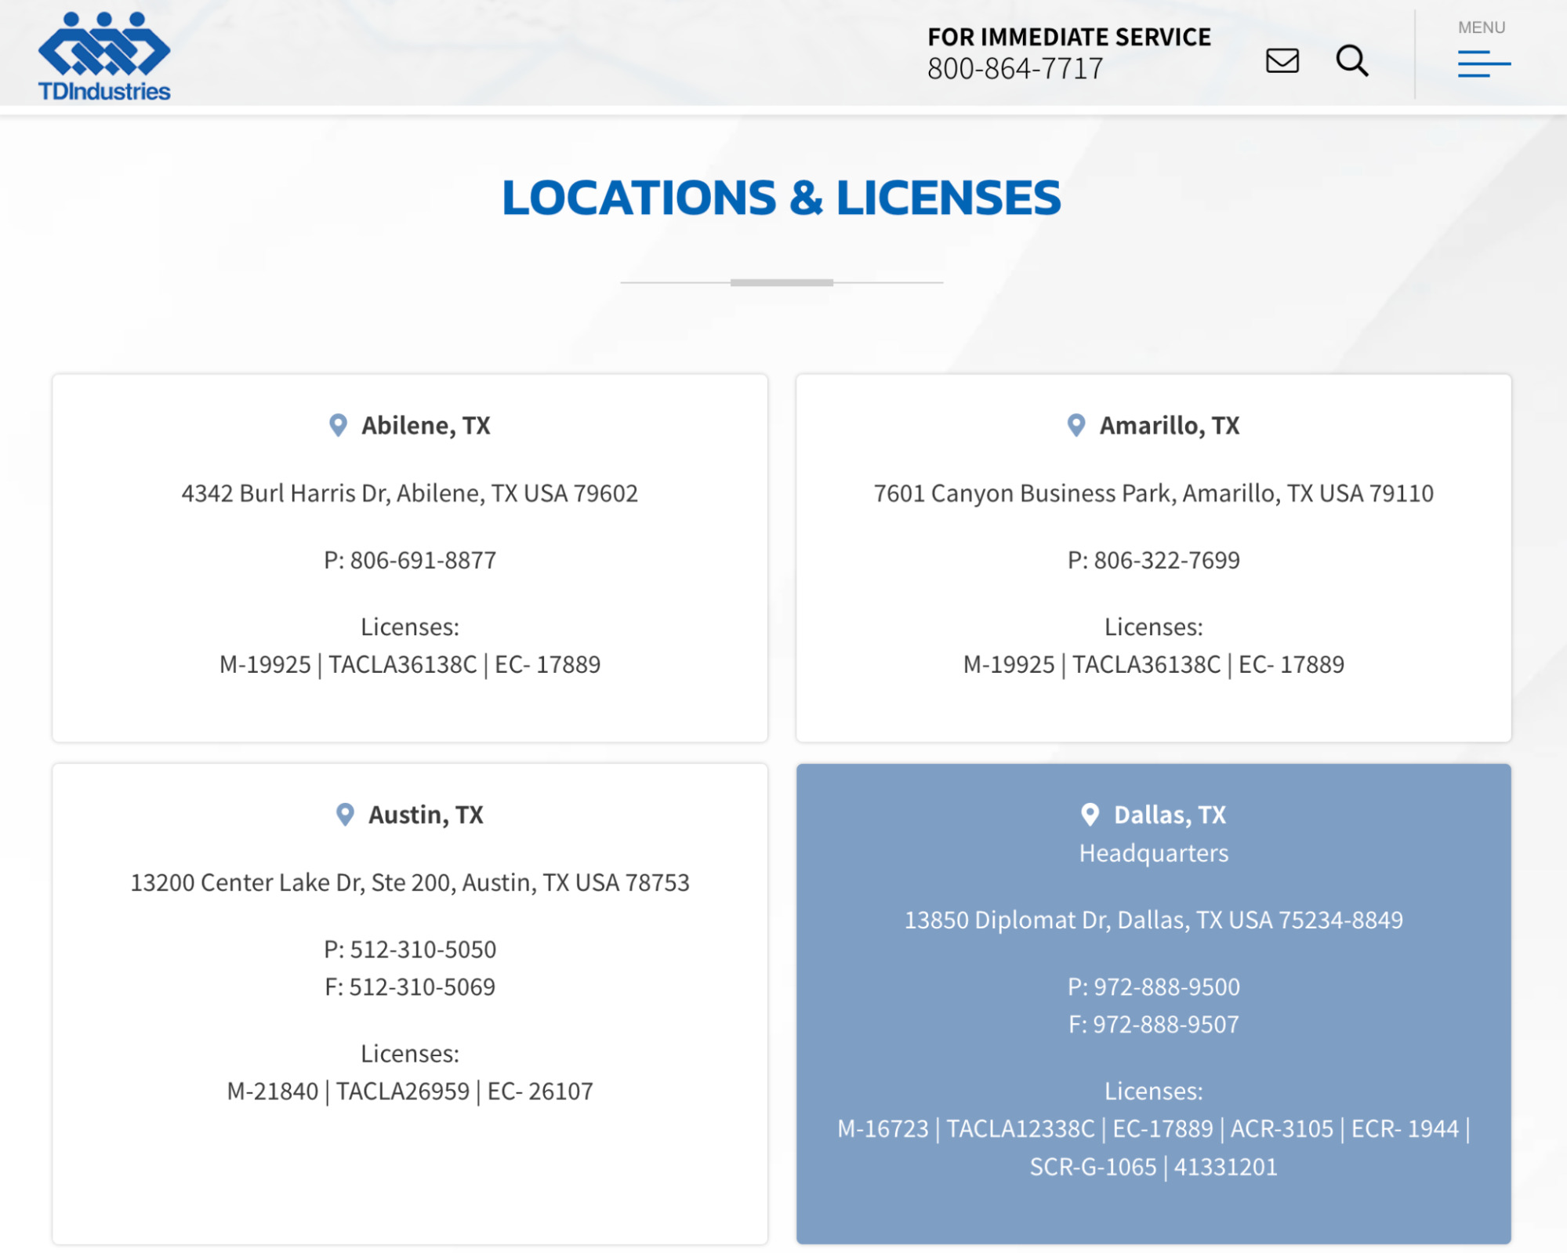Select the Dallas, TX heading
The height and width of the screenshot is (1253, 1567).
[1170, 815]
